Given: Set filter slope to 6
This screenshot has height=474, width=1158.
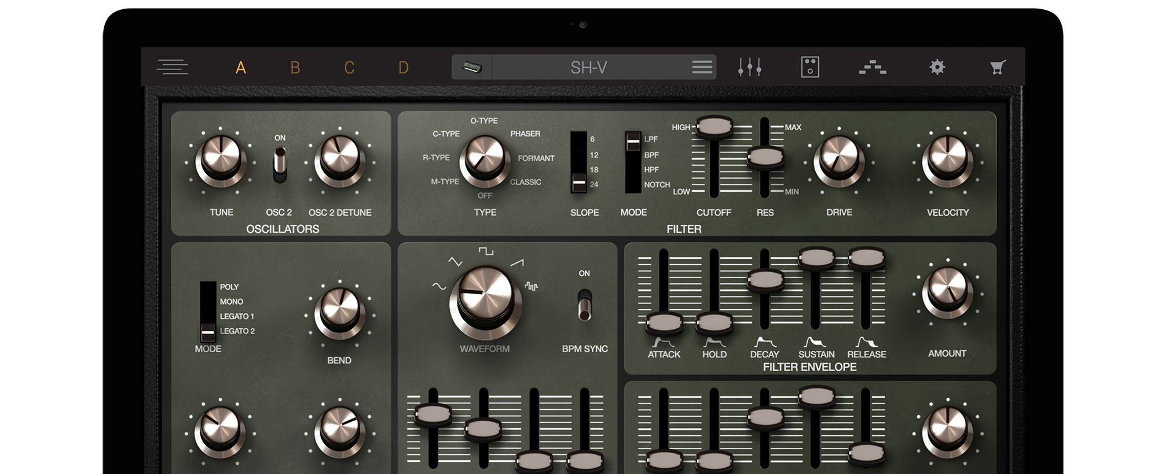Looking at the screenshot, I should (x=592, y=139).
